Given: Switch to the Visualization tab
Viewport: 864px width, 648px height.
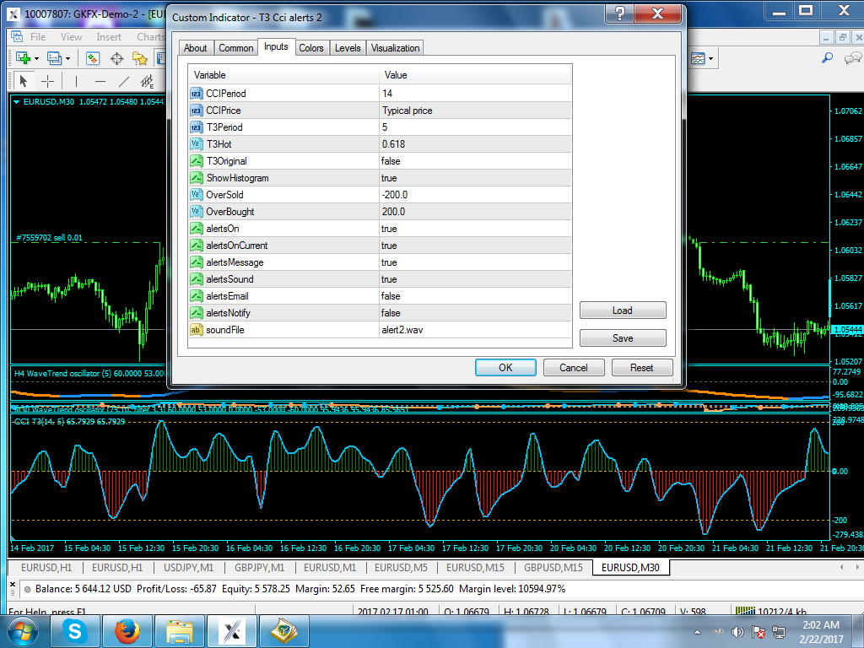Looking at the screenshot, I should [395, 48].
